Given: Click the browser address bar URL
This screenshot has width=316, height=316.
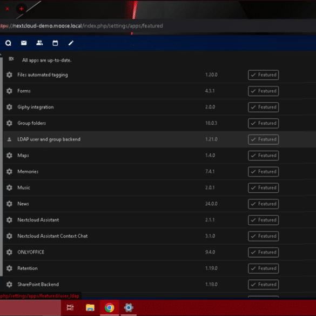Looking at the screenshot, I should point(82,26).
